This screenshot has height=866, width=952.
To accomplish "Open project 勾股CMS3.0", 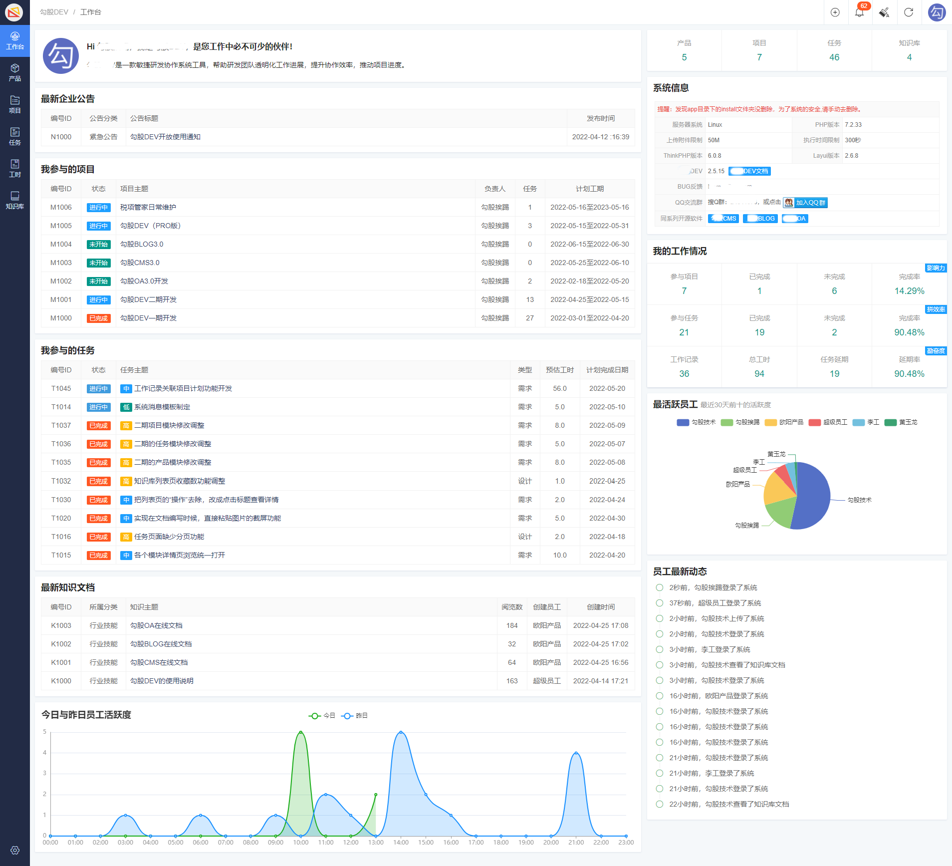I will [140, 263].
